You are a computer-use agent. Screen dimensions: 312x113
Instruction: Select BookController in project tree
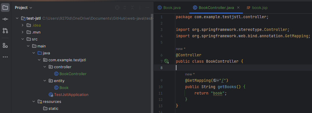pyautogui.click(x=73, y=74)
